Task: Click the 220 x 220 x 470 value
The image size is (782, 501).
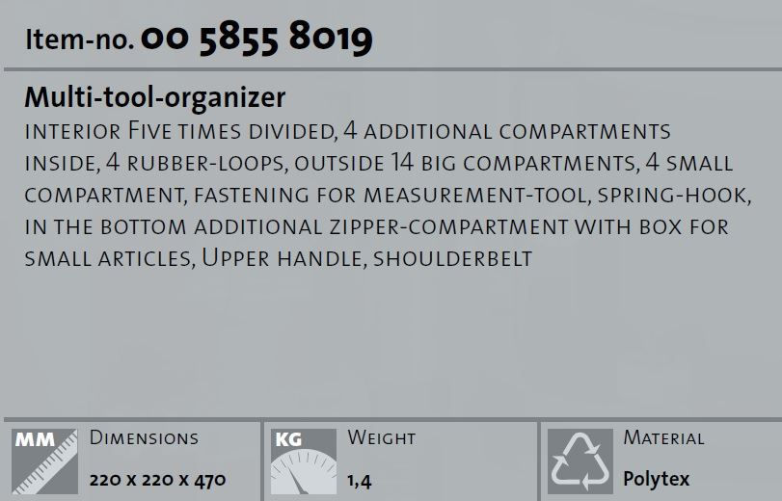Action: 157,480
